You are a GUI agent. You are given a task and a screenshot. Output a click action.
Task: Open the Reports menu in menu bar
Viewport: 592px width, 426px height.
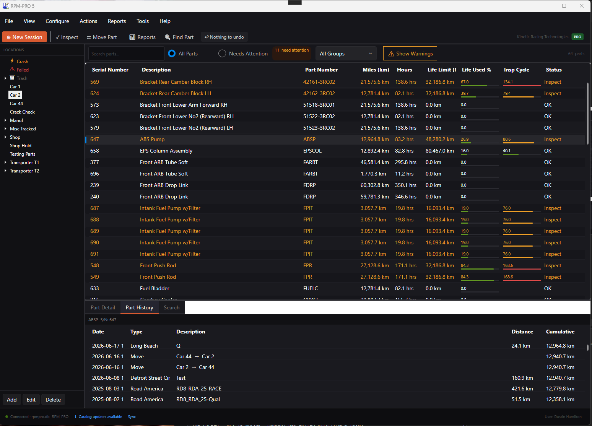(117, 21)
